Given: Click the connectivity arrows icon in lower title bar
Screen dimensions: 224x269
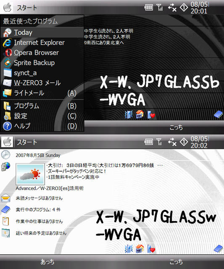Looking at the screenshot, I should (x=172, y=142).
